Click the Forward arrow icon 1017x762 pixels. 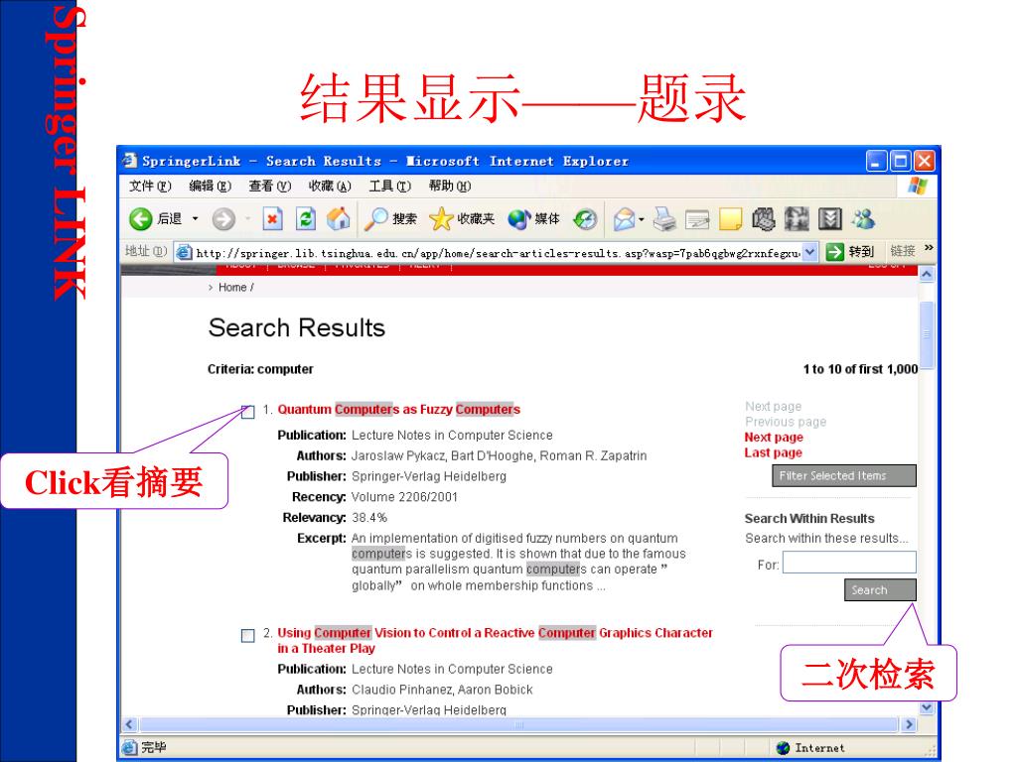[223, 219]
